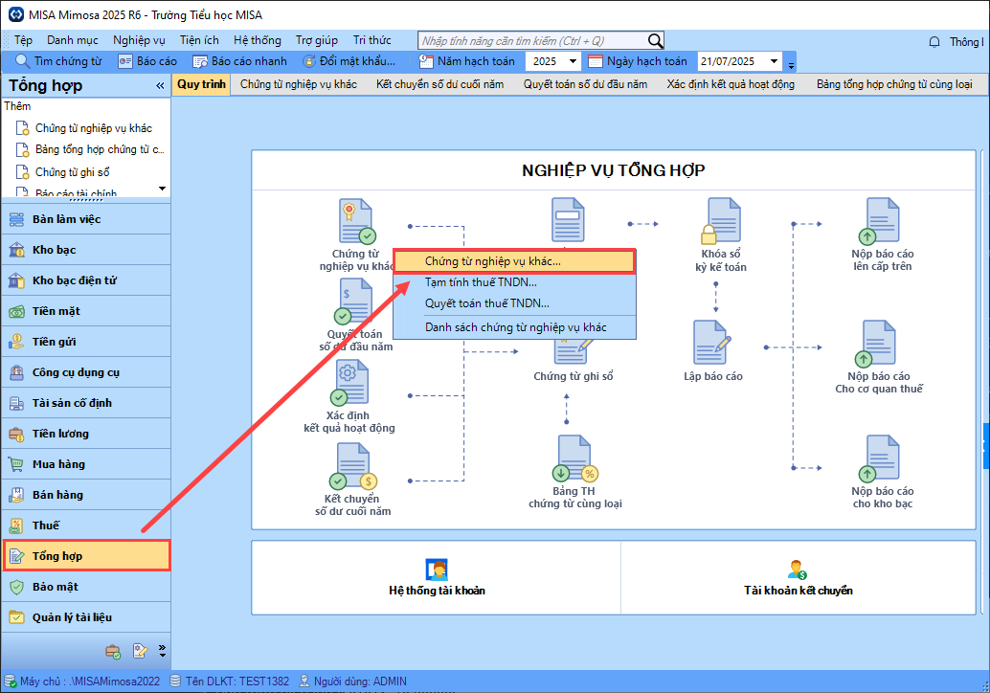Go to Tài sản cố định module

86,403
